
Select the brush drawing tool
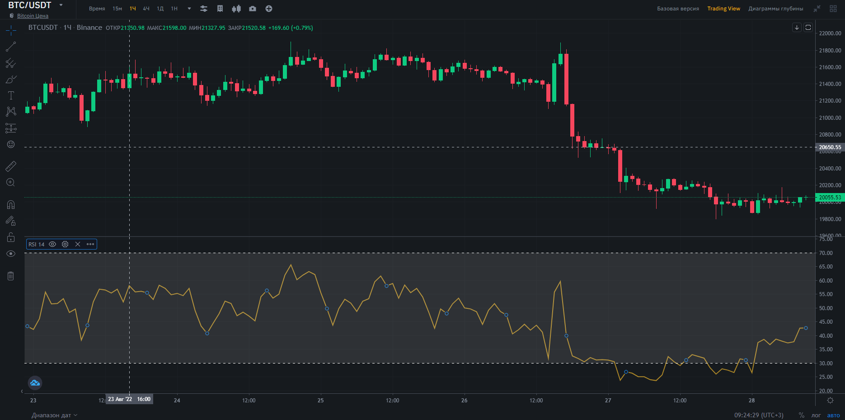pyautogui.click(x=11, y=80)
